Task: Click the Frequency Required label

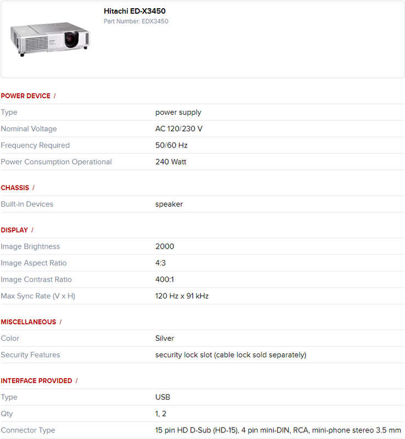Action: 35,145
